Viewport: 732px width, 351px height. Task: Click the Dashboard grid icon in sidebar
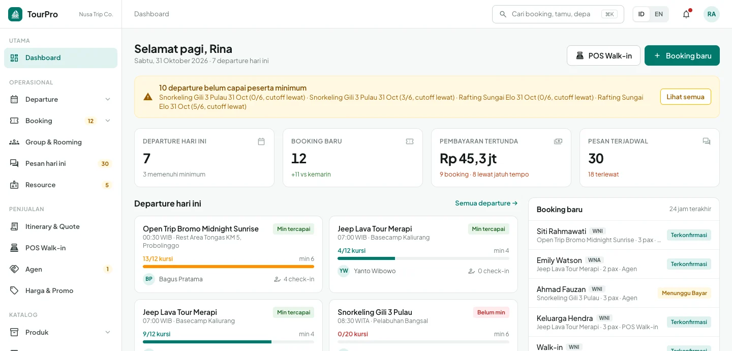click(x=14, y=57)
